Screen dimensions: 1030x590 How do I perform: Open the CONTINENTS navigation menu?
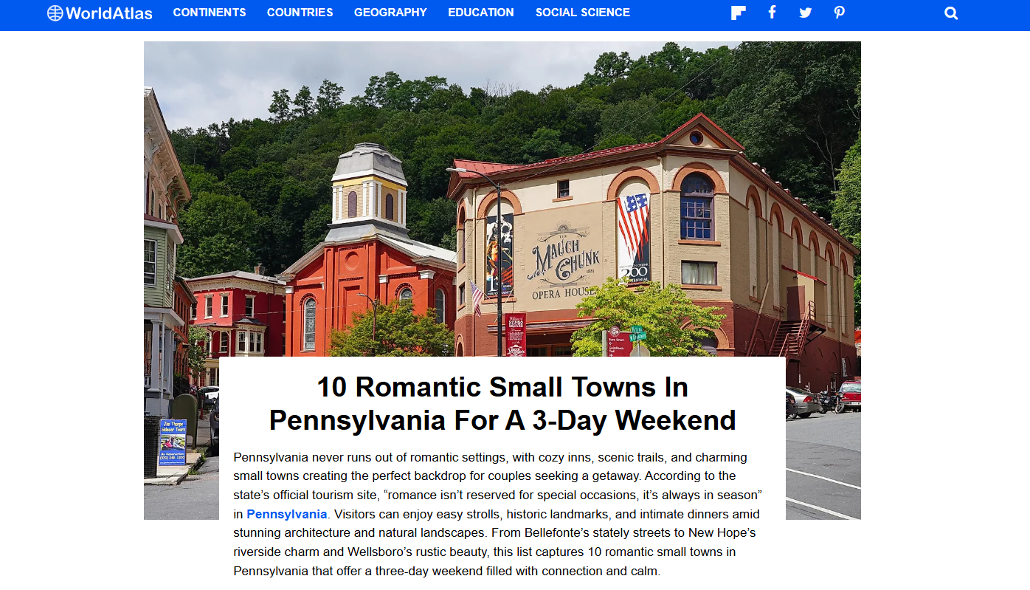(210, 12)
